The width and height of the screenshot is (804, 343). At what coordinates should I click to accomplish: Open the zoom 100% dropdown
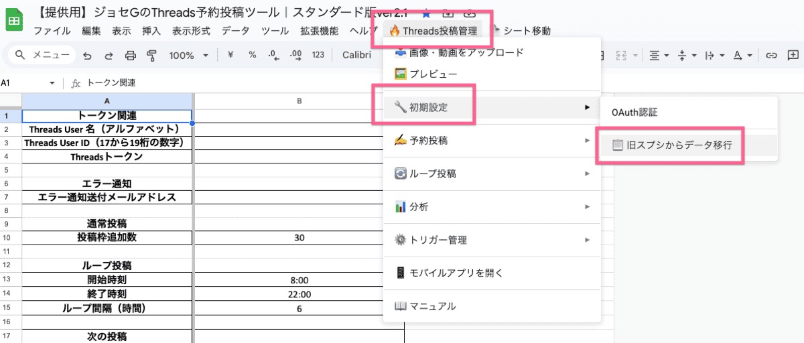pyautogui.click(x=188, y=56)
